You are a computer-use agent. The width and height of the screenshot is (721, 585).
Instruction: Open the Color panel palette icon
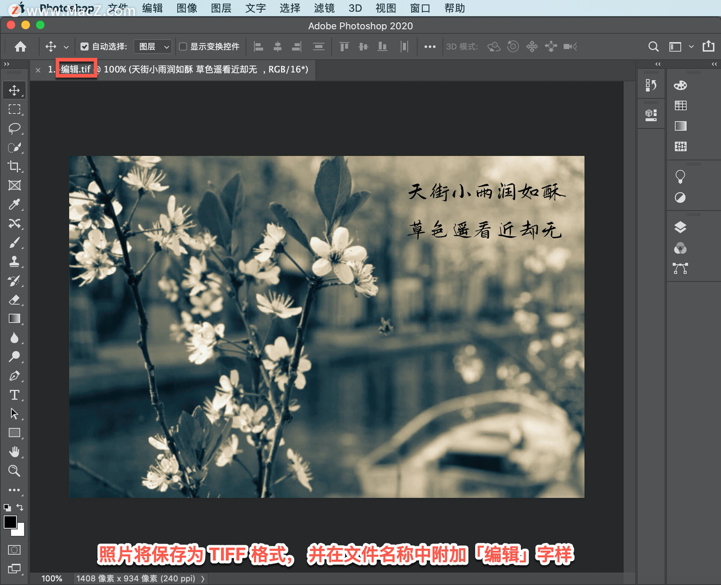coord(680,85)
